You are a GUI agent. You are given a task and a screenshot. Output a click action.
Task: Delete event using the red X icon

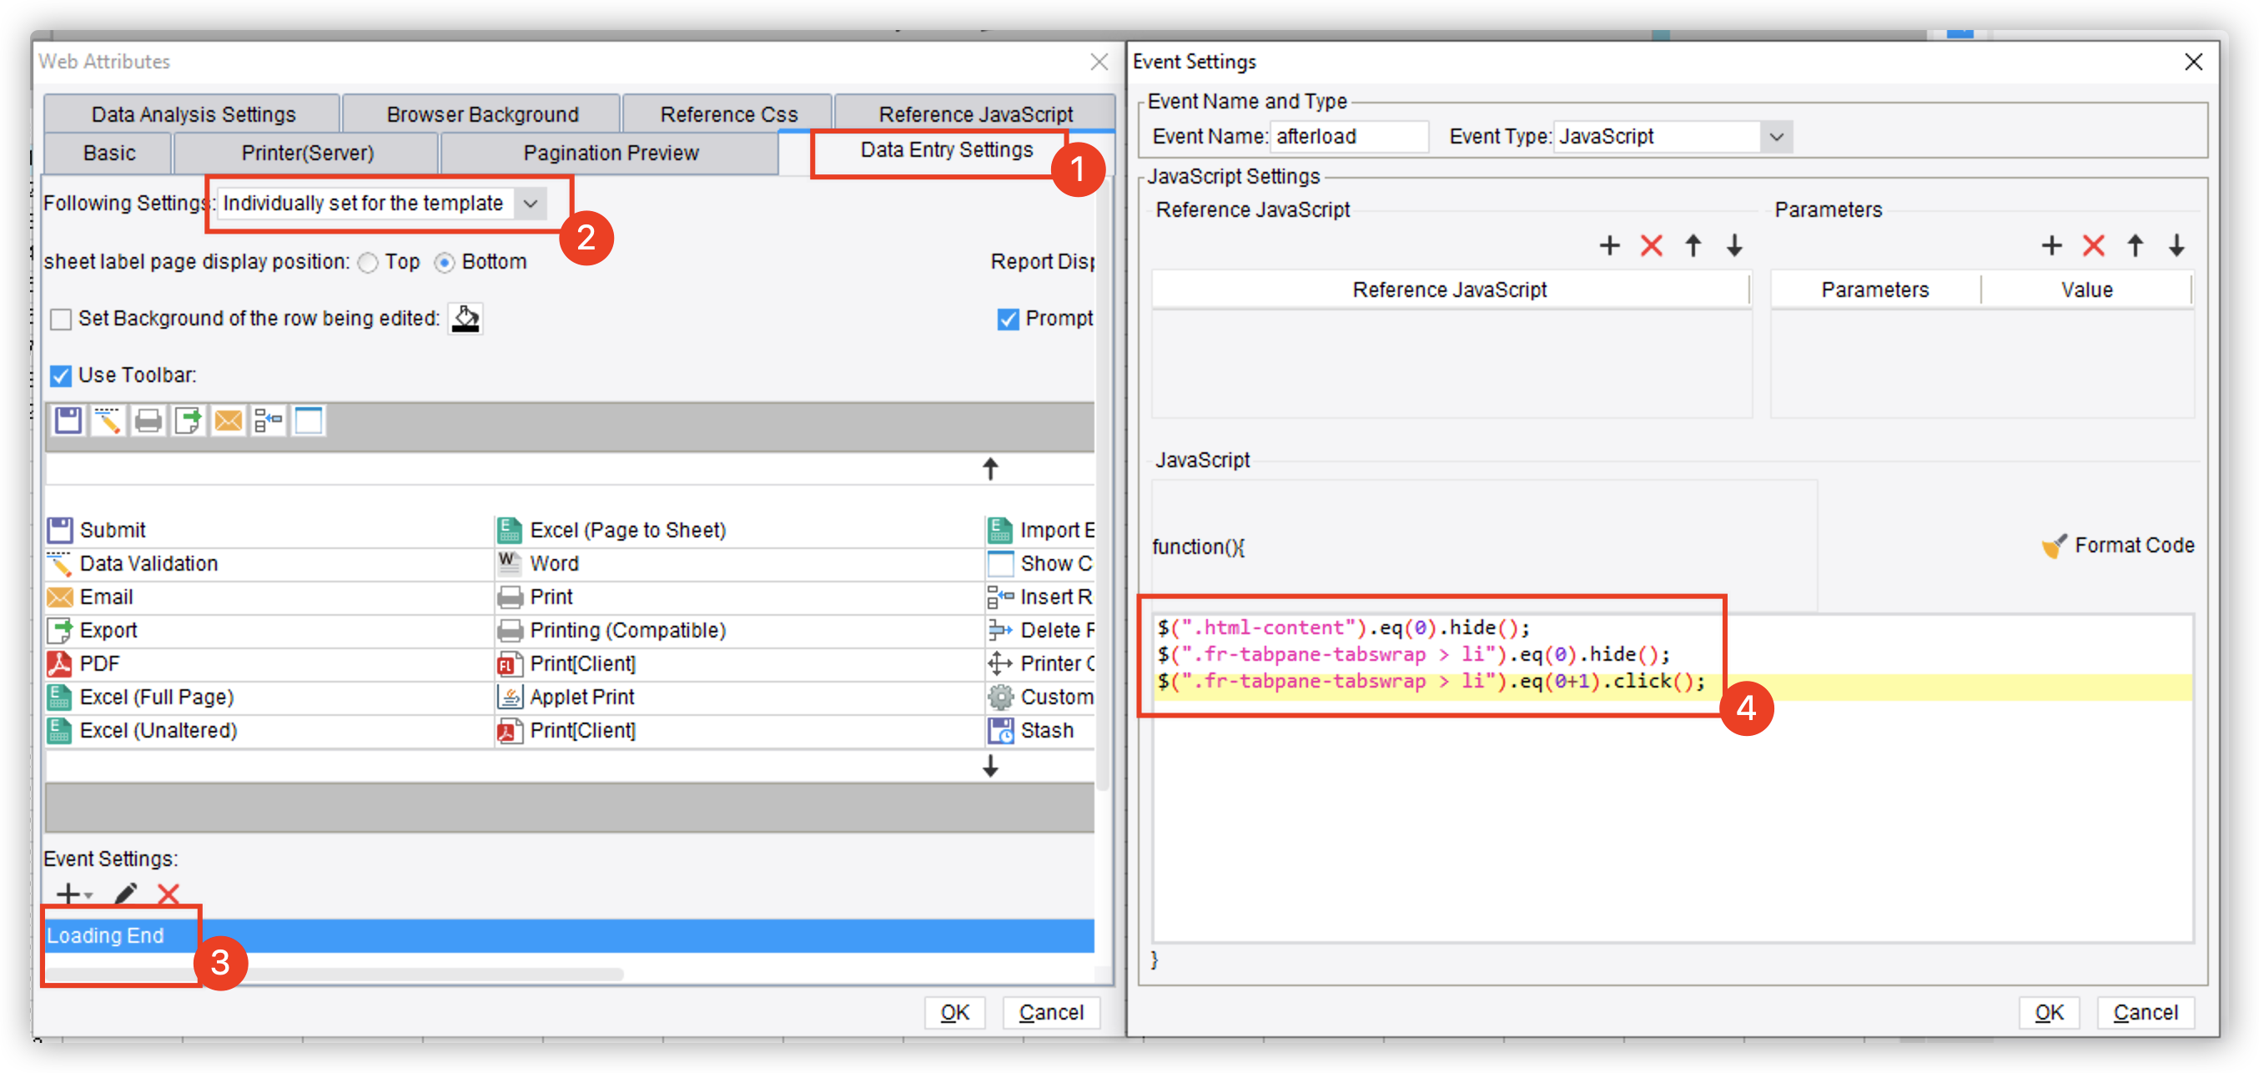tap(169, 893)
